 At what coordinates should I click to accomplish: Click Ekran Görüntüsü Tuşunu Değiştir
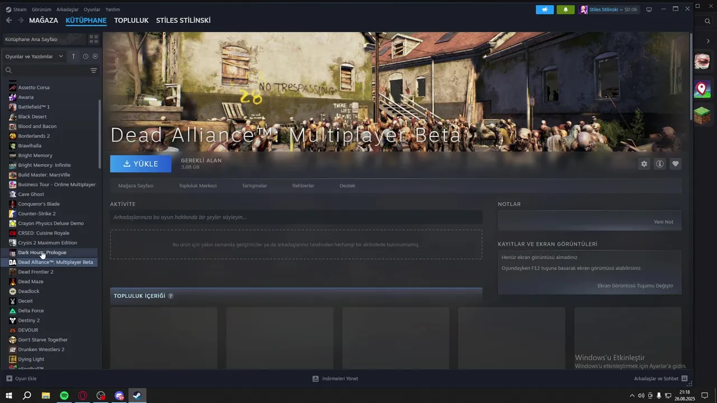pyautogui.click(x=635, y=285)
